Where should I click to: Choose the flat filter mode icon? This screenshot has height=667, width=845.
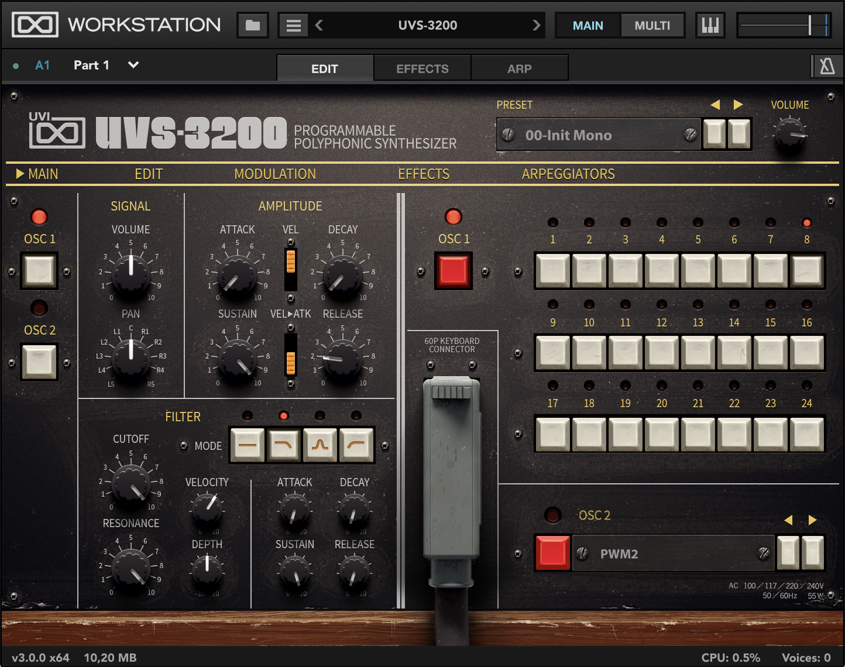(248, 445)
